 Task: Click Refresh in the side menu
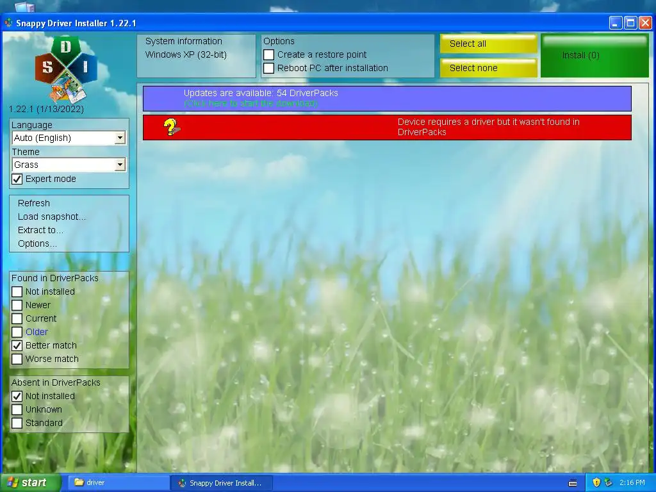34,203
